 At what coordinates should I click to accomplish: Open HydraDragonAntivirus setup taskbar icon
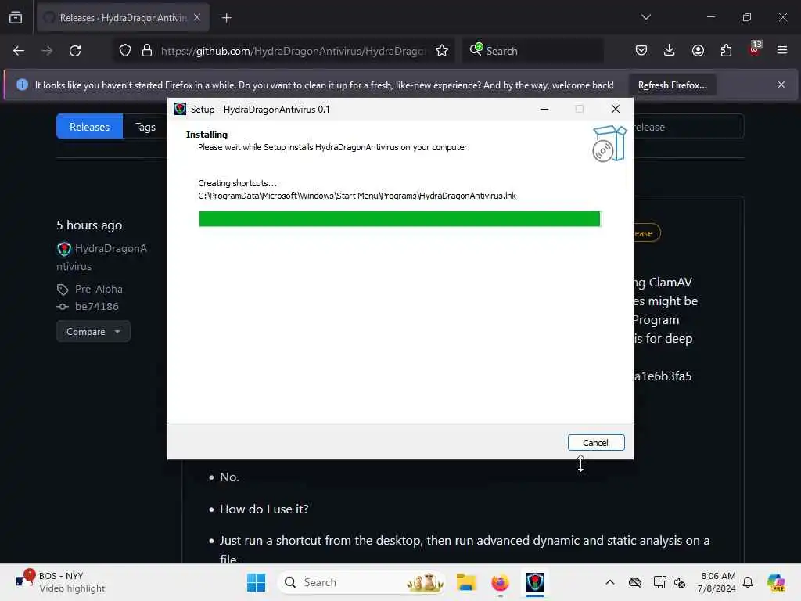(x=535, y=582)
